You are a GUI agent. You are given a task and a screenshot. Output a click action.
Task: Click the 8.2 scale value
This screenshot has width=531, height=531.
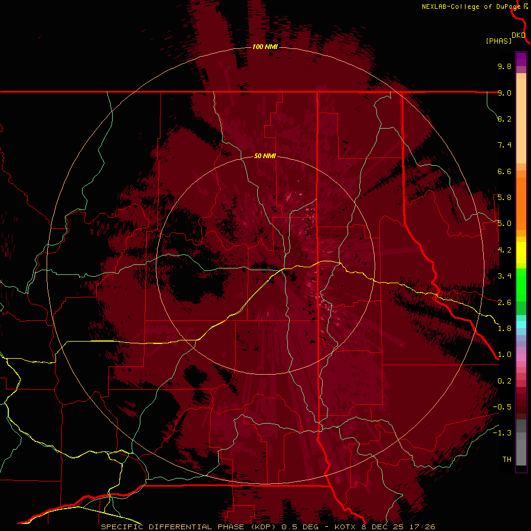[x=504, y=119]
